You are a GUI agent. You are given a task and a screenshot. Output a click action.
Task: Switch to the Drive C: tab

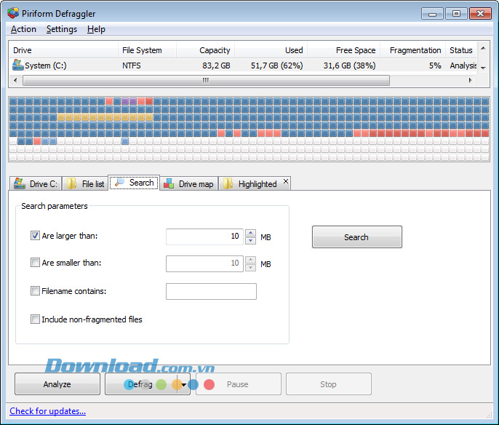pos(36,183)
